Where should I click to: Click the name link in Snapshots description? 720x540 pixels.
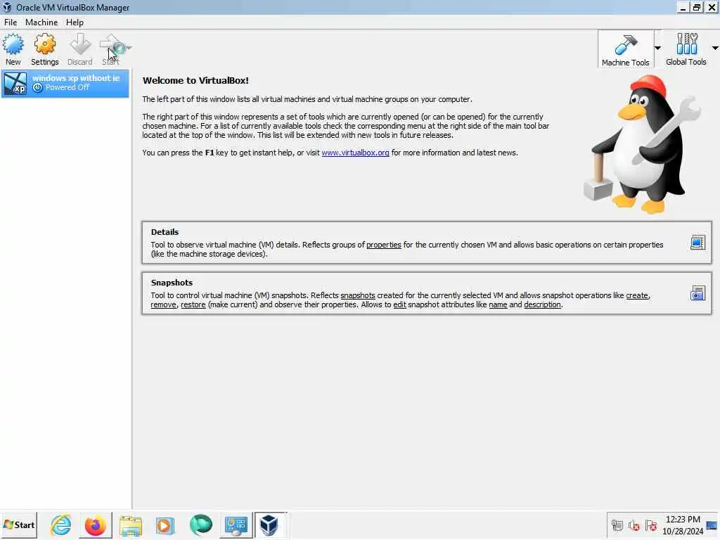tap(498, 304)
